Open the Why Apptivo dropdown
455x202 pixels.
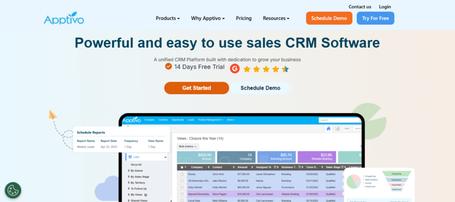pos(208,18)
